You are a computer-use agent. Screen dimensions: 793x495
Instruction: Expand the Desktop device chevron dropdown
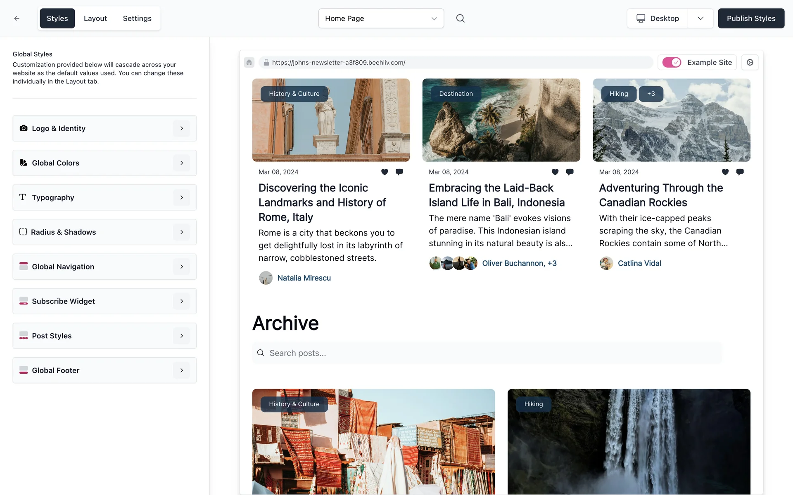coord(700,18)
